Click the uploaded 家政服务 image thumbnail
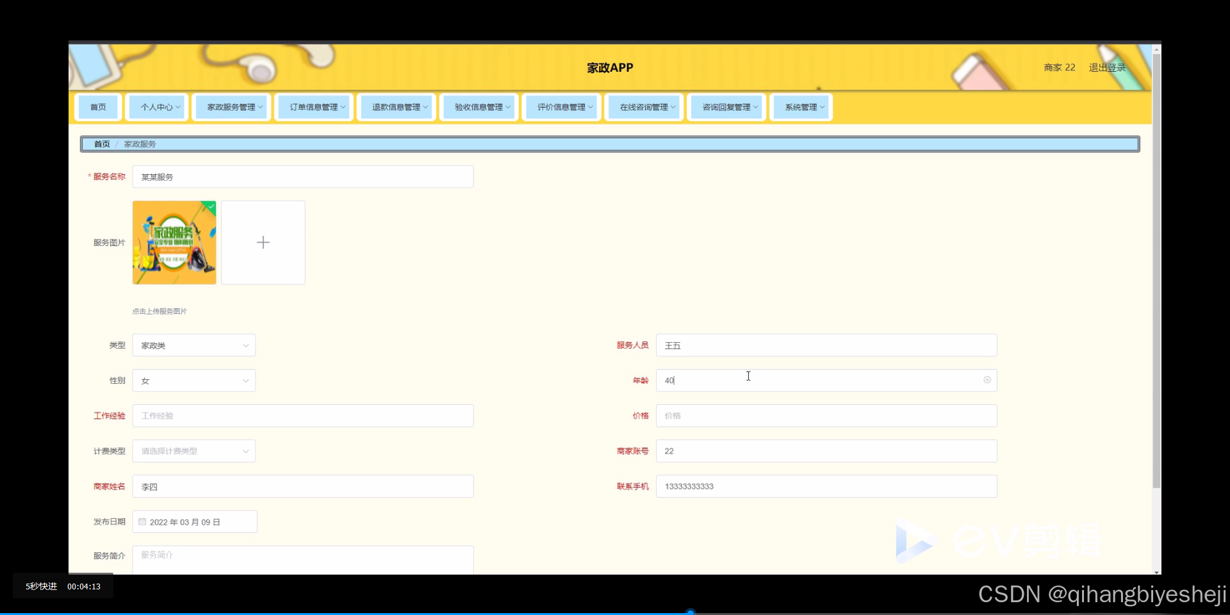This screenshot has height=615, width=1230. click(174, 242)
